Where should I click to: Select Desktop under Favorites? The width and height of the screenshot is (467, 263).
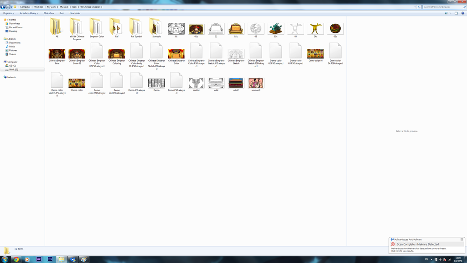coord(11,32)
